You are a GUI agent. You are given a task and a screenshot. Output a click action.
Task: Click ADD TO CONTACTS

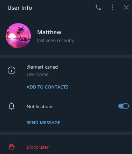click(47, 87)
